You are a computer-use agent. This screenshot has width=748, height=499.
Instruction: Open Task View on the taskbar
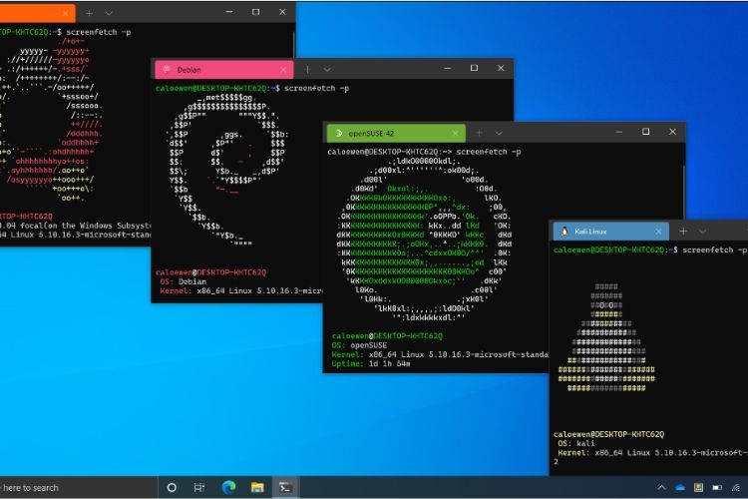(199, 488)
